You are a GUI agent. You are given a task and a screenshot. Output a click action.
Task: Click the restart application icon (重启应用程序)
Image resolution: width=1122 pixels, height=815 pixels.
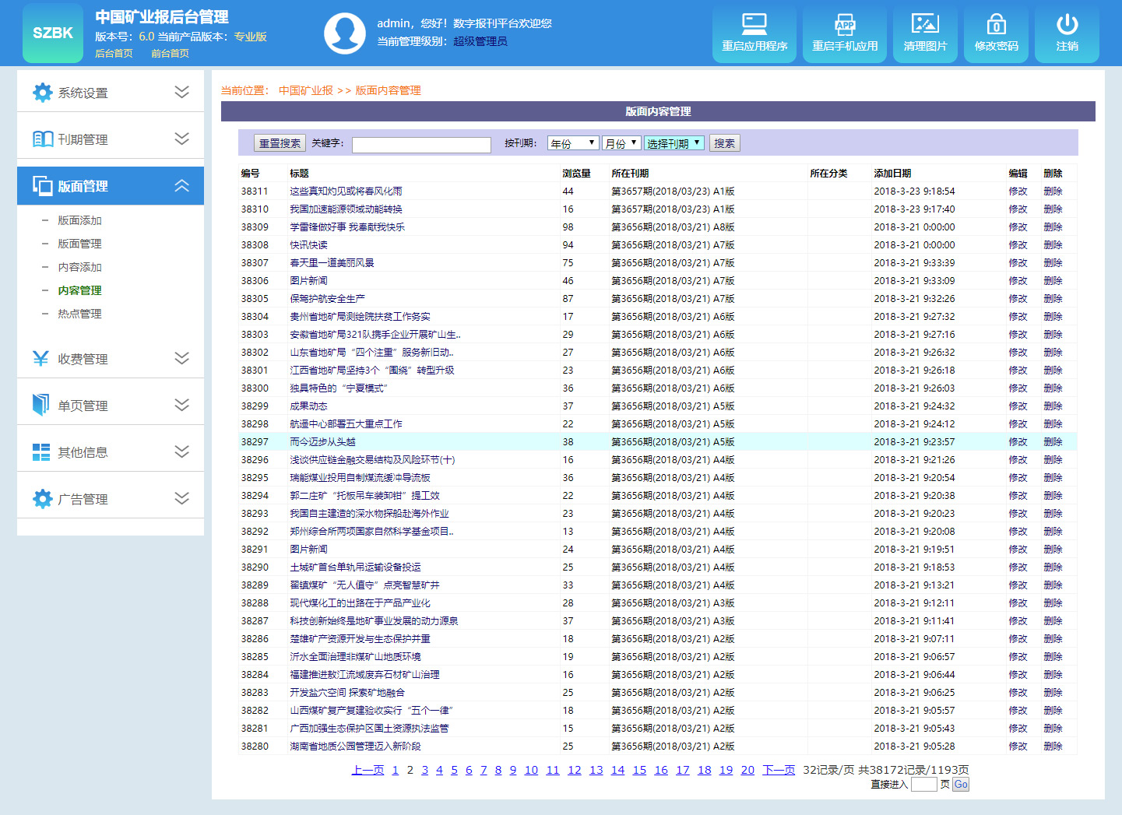pos(754,25)
